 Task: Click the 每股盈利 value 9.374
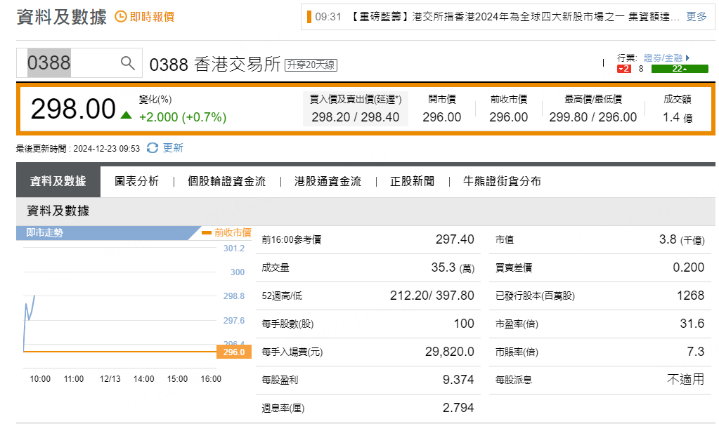[458, 380]
